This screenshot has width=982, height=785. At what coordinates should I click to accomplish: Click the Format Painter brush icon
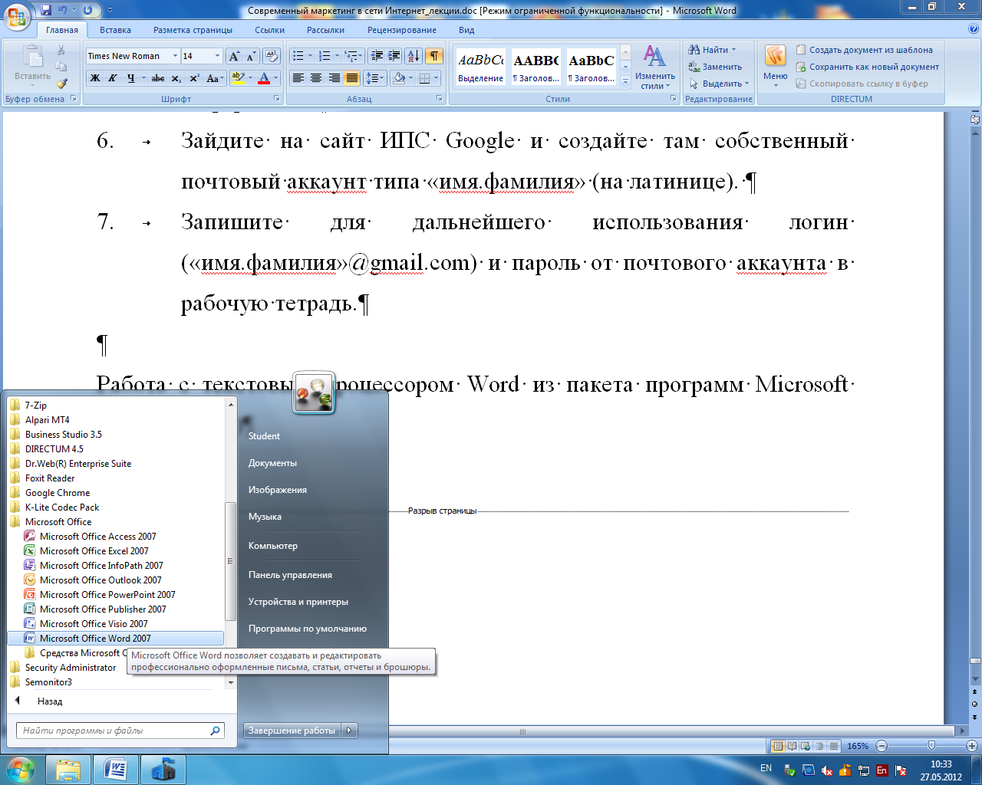point(61,83)
